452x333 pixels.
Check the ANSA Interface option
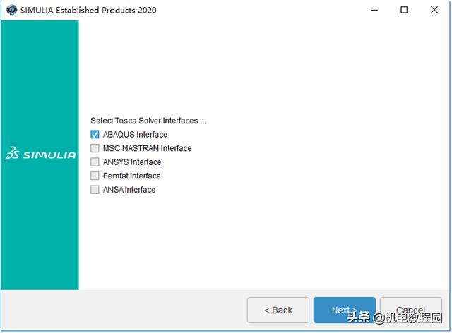(95, 190)
